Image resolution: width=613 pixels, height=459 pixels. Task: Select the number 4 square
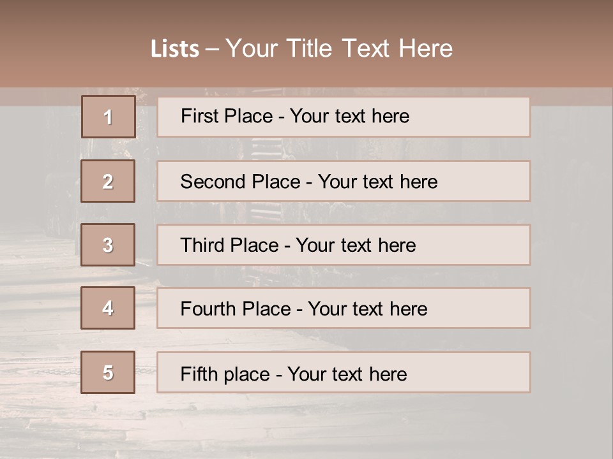[108, 308]
